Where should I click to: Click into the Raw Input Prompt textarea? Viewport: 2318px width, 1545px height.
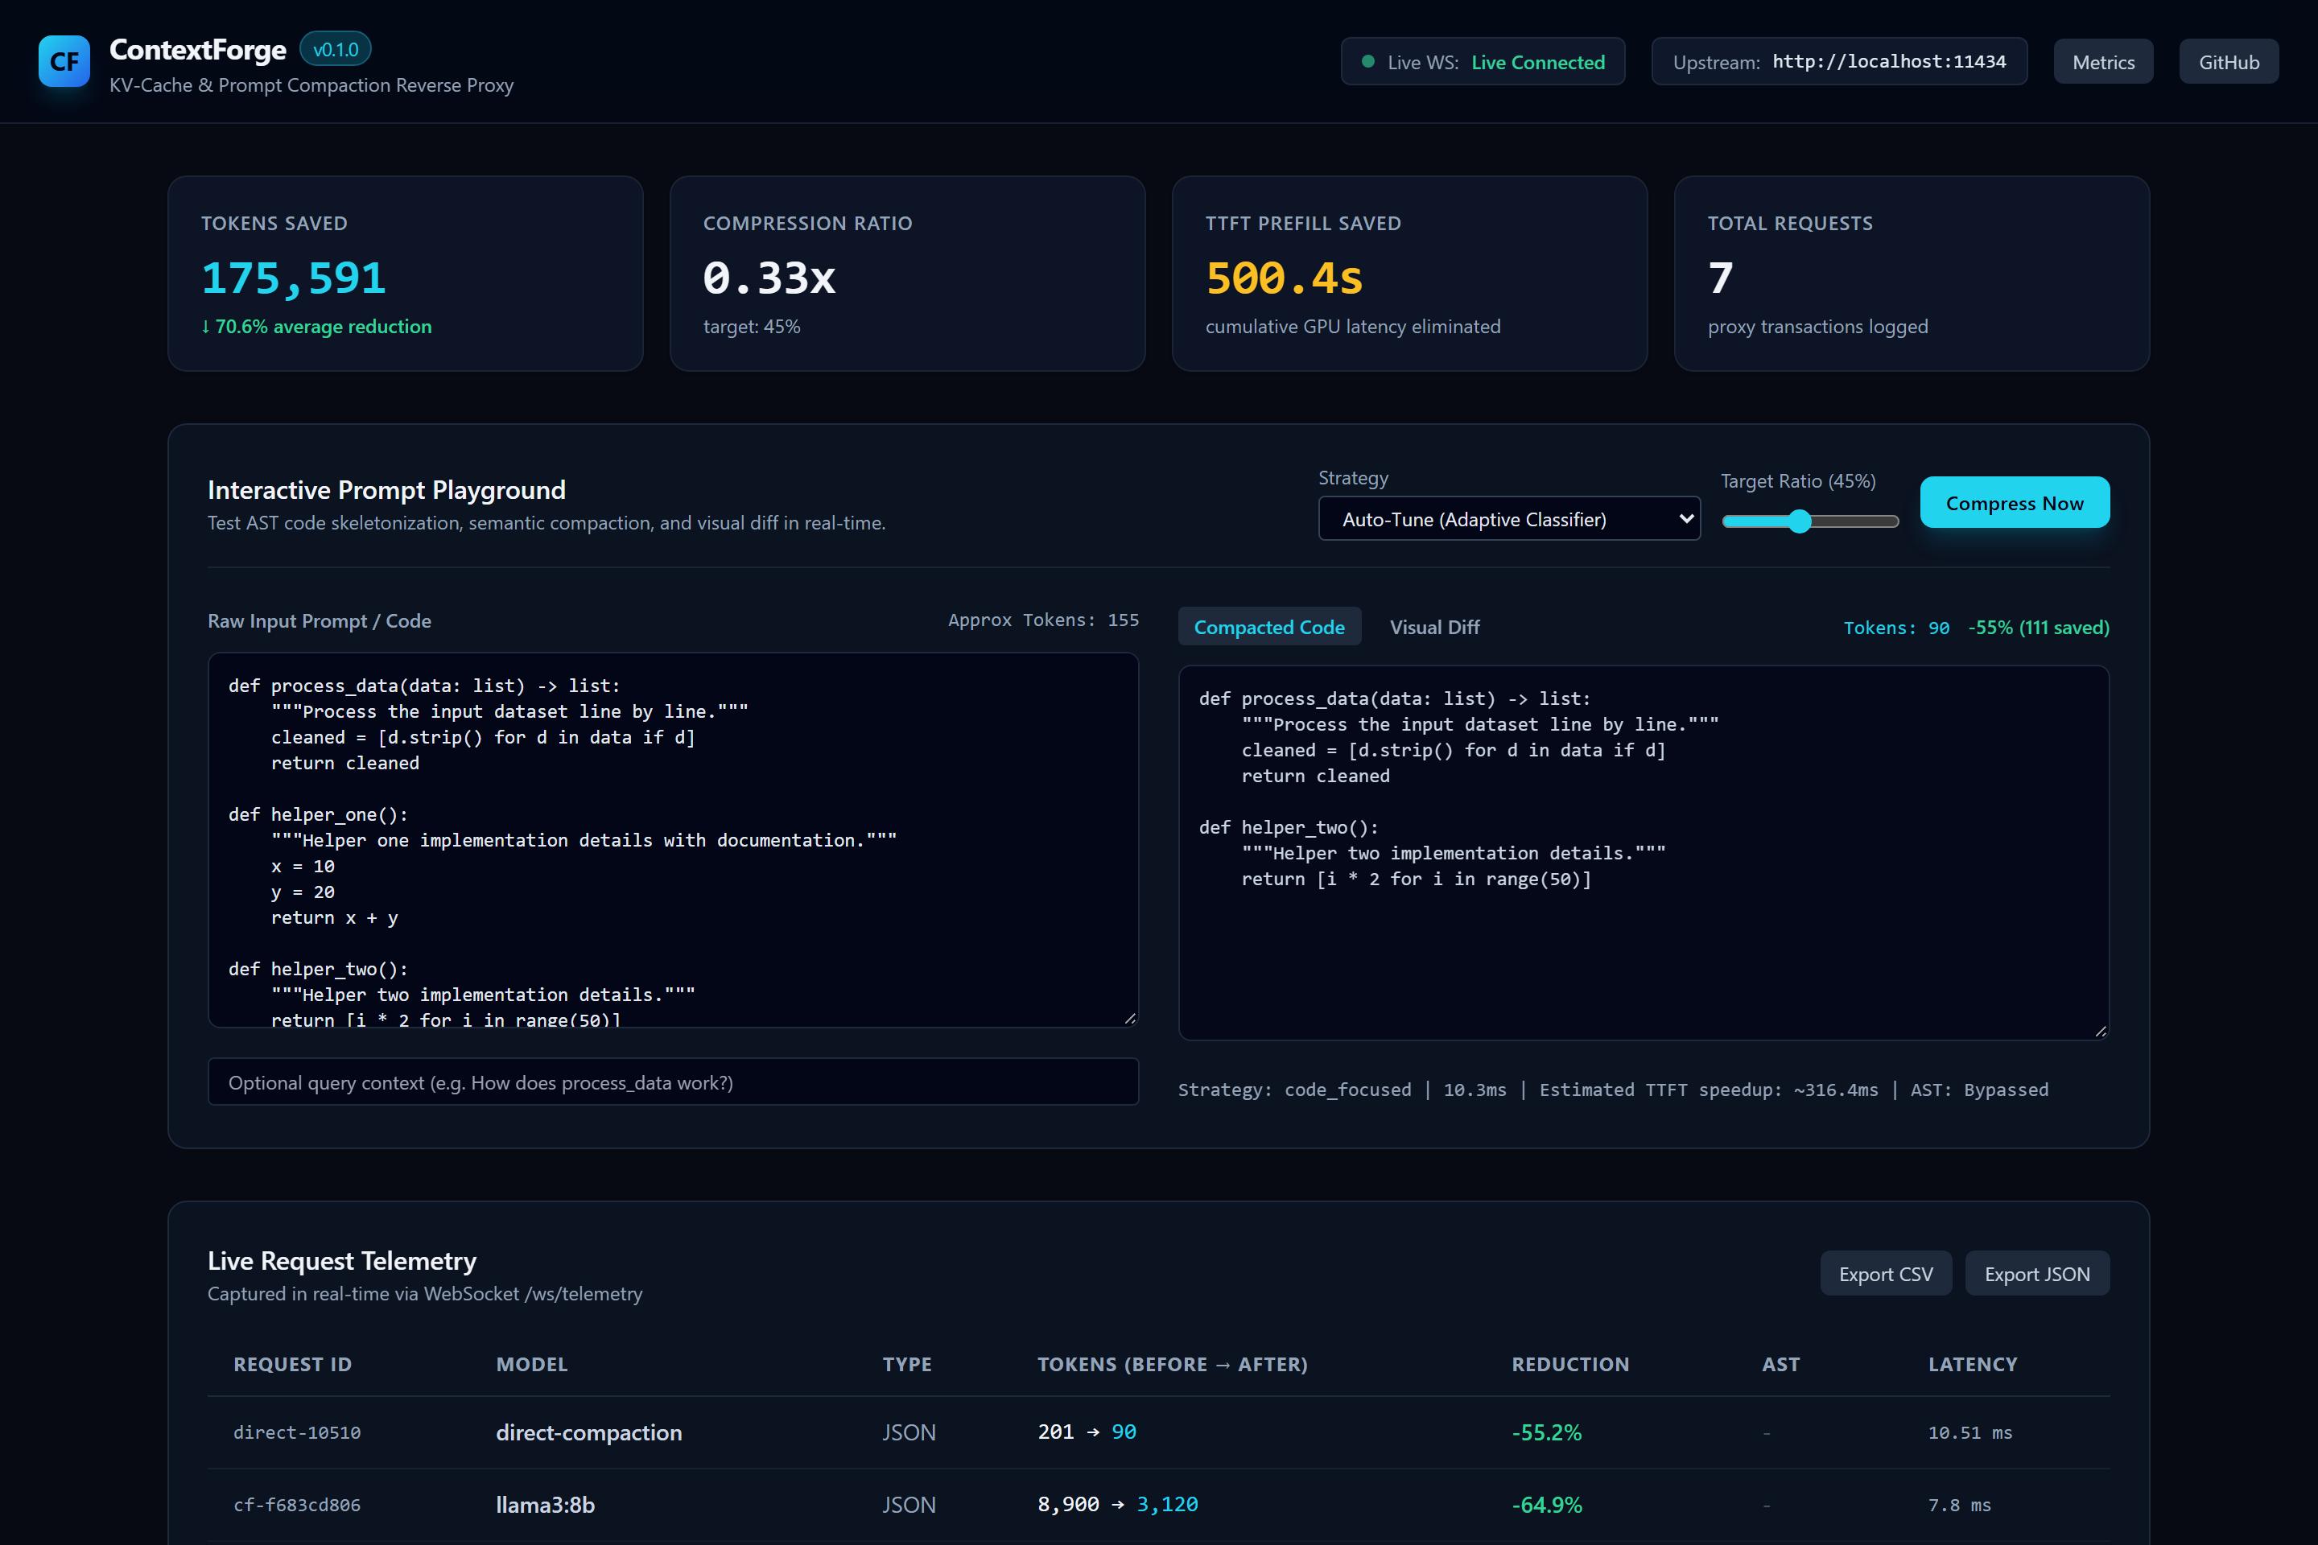[673, 839]
